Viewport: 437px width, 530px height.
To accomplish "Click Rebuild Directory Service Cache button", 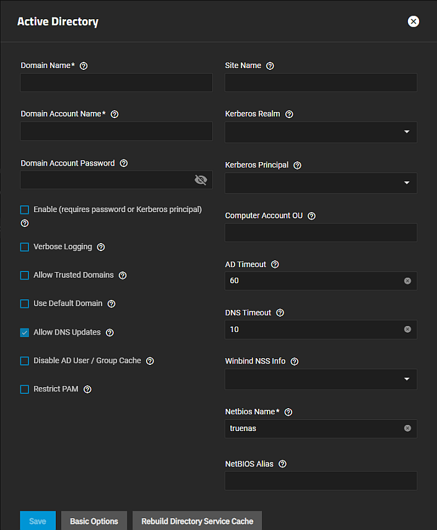I will (x=197, y=521).
